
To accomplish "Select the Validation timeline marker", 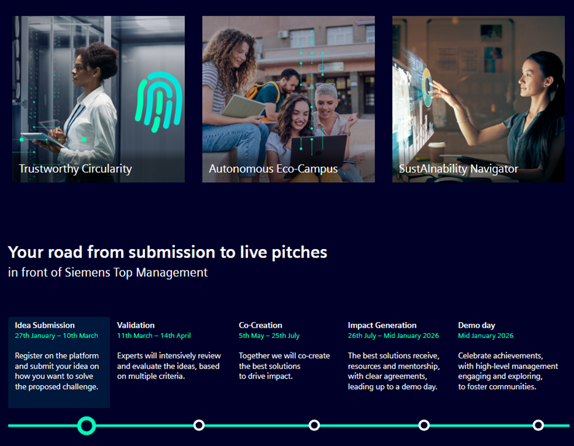I will coord(199,425).
